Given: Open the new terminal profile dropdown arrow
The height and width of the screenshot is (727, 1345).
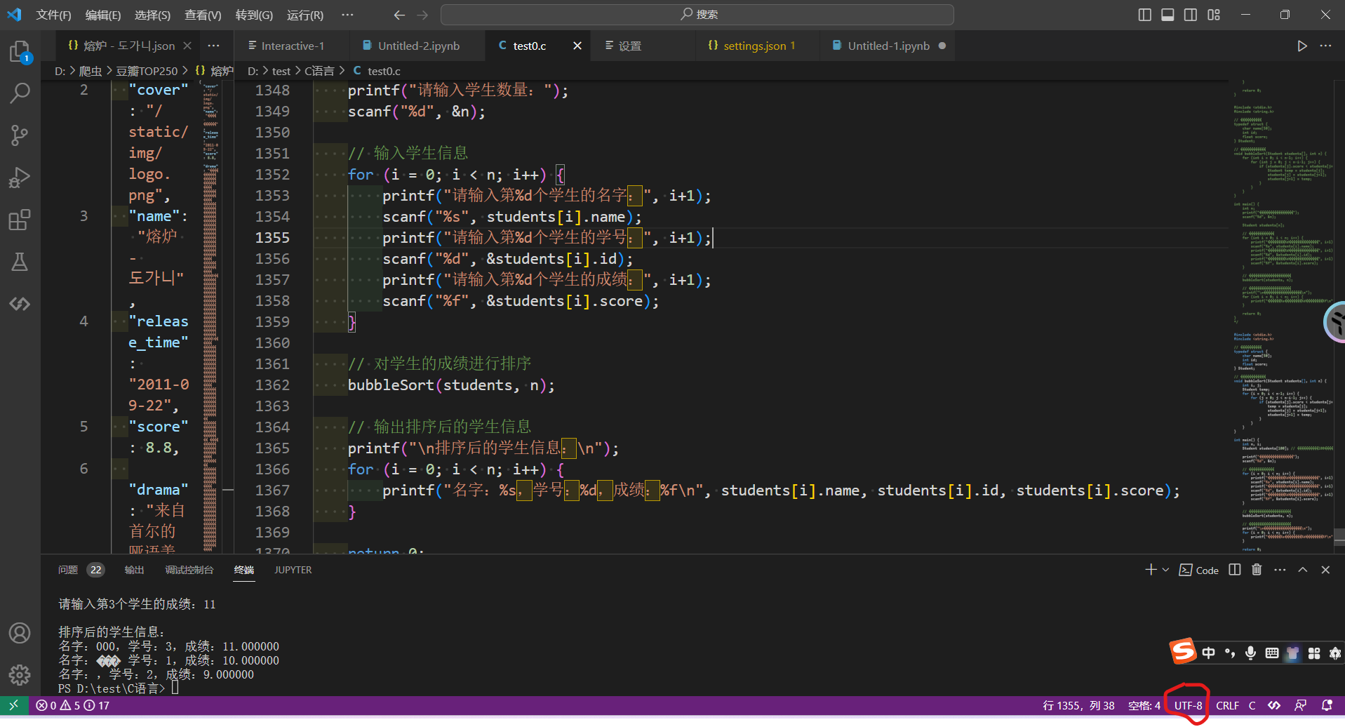Looking at the screenshot, I should click(1165, 570).
